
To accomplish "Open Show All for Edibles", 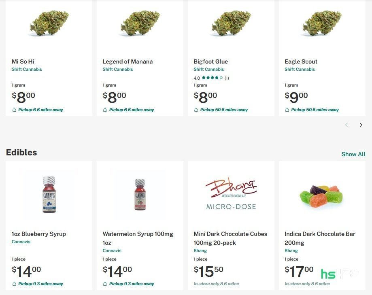I will pyautogui.click(x=353, y=154).
